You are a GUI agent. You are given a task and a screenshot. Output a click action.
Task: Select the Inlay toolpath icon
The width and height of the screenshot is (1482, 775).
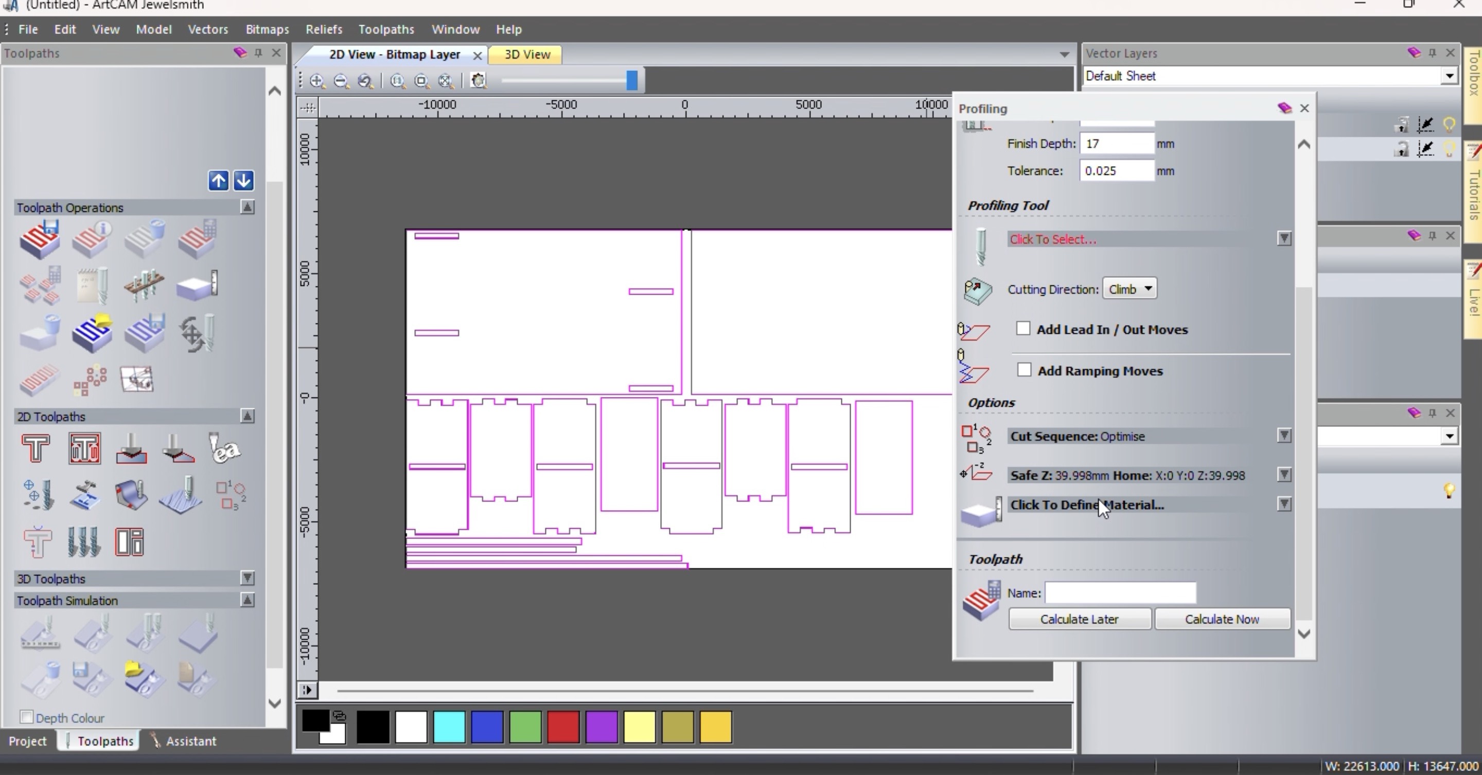coord(84,494)
